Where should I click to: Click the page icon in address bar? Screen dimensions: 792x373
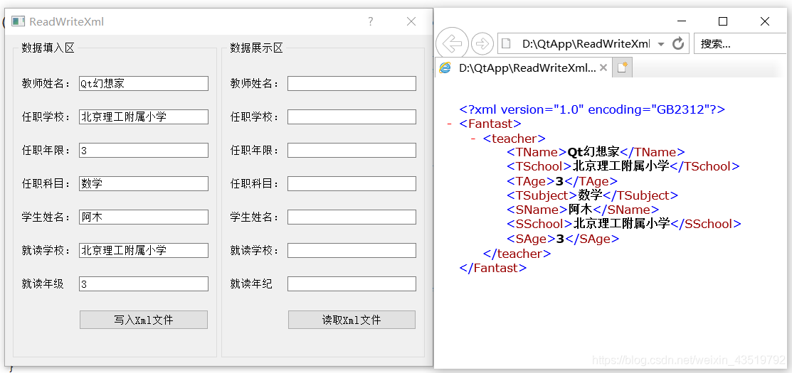(507, 44)
